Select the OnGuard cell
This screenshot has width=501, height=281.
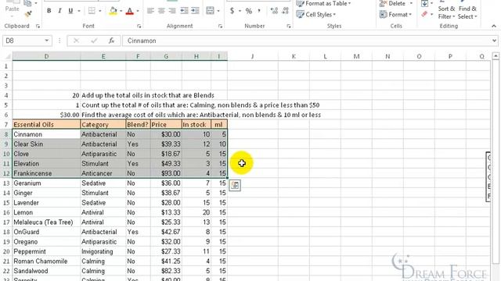point(46,232)
